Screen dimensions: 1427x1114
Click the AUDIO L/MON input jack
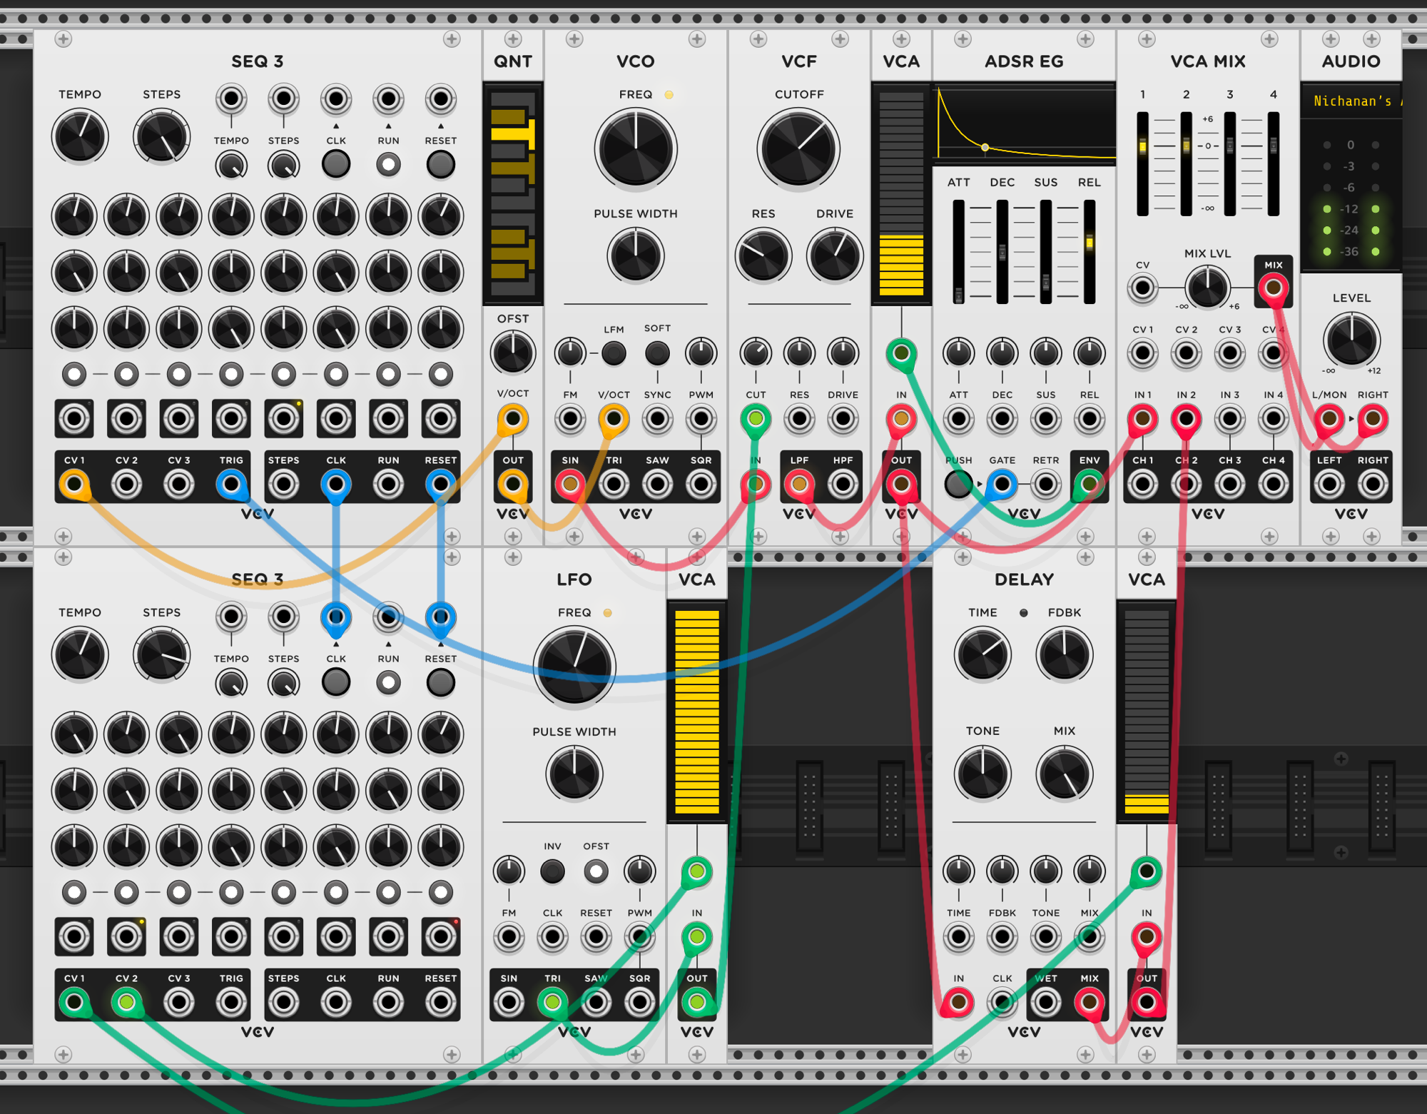pyautogui.click(x=1329, y=419)
